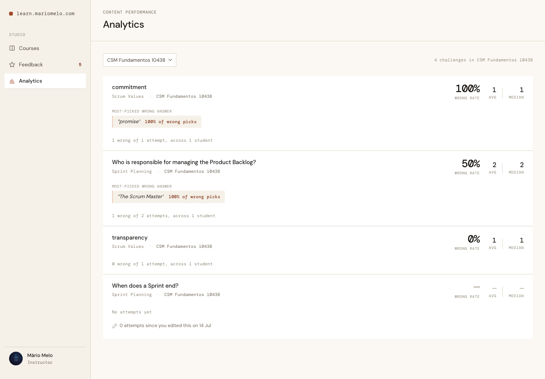545x379 pixels.
Task: Click the CONTENT PERFORMANCE label
Action: (x=129, y=12)
